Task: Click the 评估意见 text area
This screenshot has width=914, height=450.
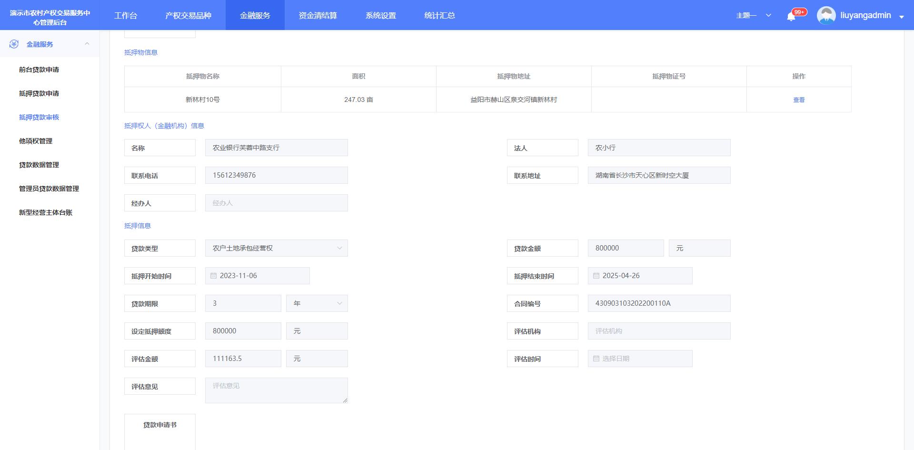Action: coord(276,390)
